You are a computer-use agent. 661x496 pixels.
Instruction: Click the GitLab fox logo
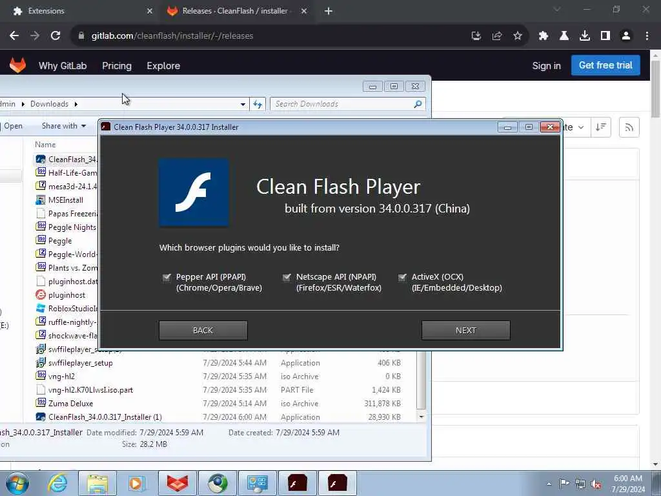pyautogui.click(x=17, y=65)
